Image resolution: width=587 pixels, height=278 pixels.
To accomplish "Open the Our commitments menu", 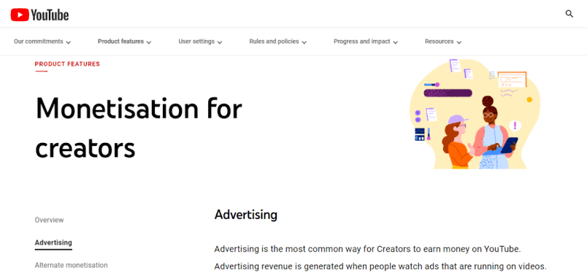I will coord(42,42).
